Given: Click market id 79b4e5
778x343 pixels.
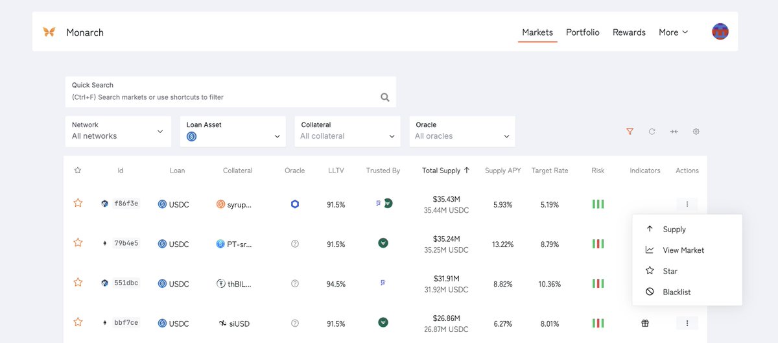Looking at the screenshot, I should [x=126, y=243].
